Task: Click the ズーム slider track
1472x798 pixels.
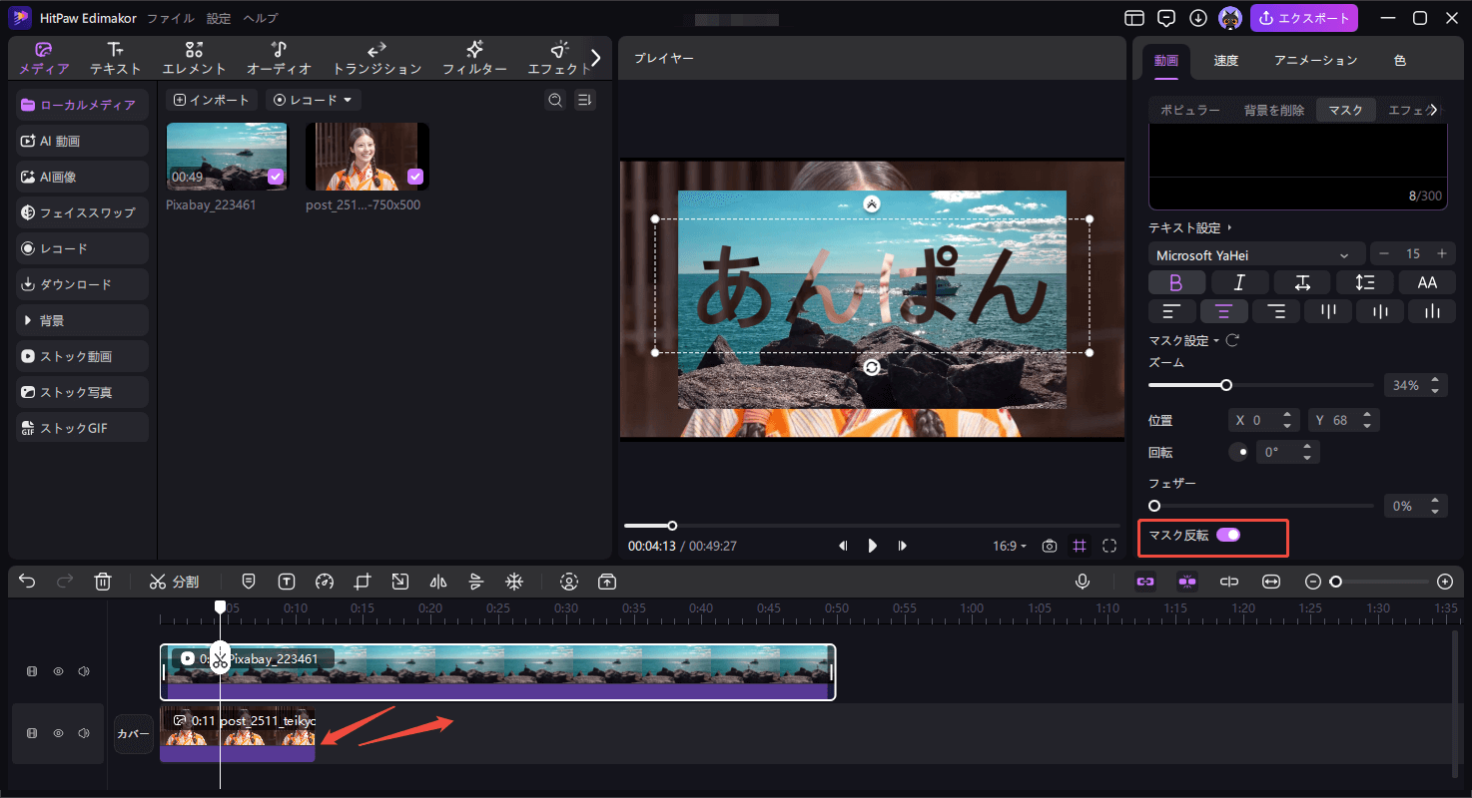Action: tap(1261, 385)
